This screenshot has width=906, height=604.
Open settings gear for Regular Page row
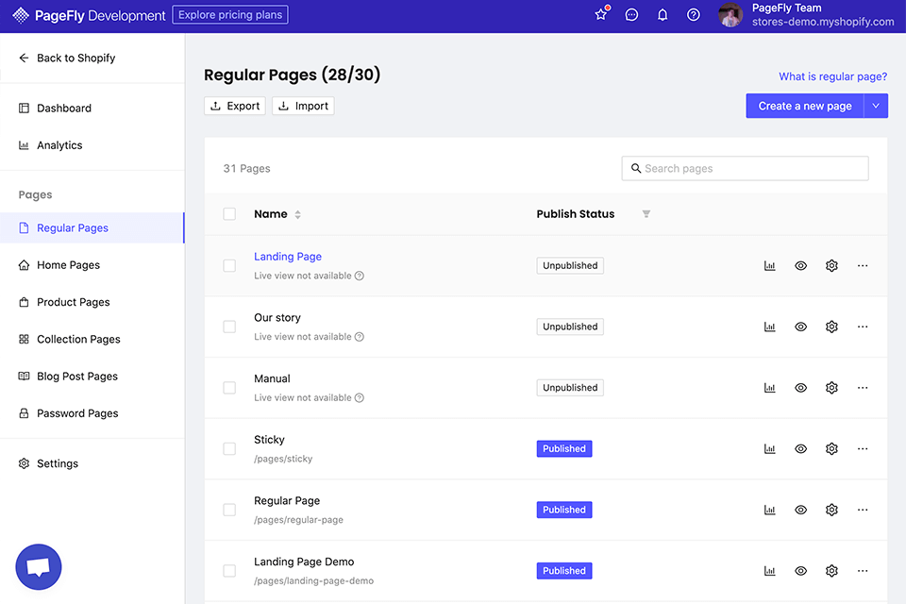click(831, 510)
